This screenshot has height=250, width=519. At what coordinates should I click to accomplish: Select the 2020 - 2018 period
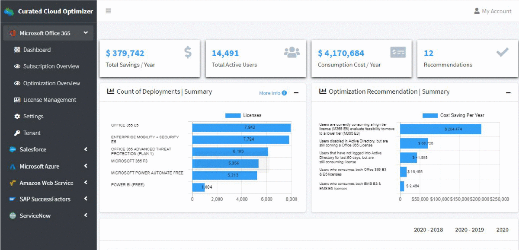click(428, 230)
